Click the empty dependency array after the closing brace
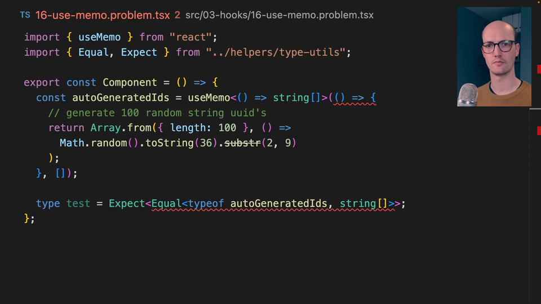The width and height of the screenshot is (541, 304). (x=61, y=173)
